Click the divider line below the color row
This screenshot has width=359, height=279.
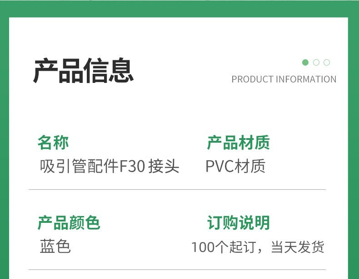[177, 269]
